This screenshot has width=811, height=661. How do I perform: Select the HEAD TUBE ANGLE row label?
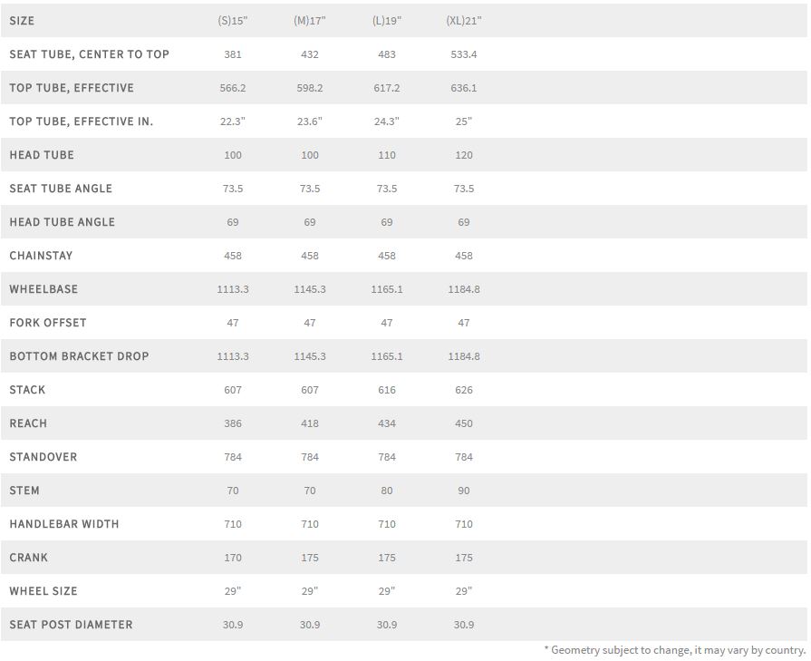click(x=63, y=222)
